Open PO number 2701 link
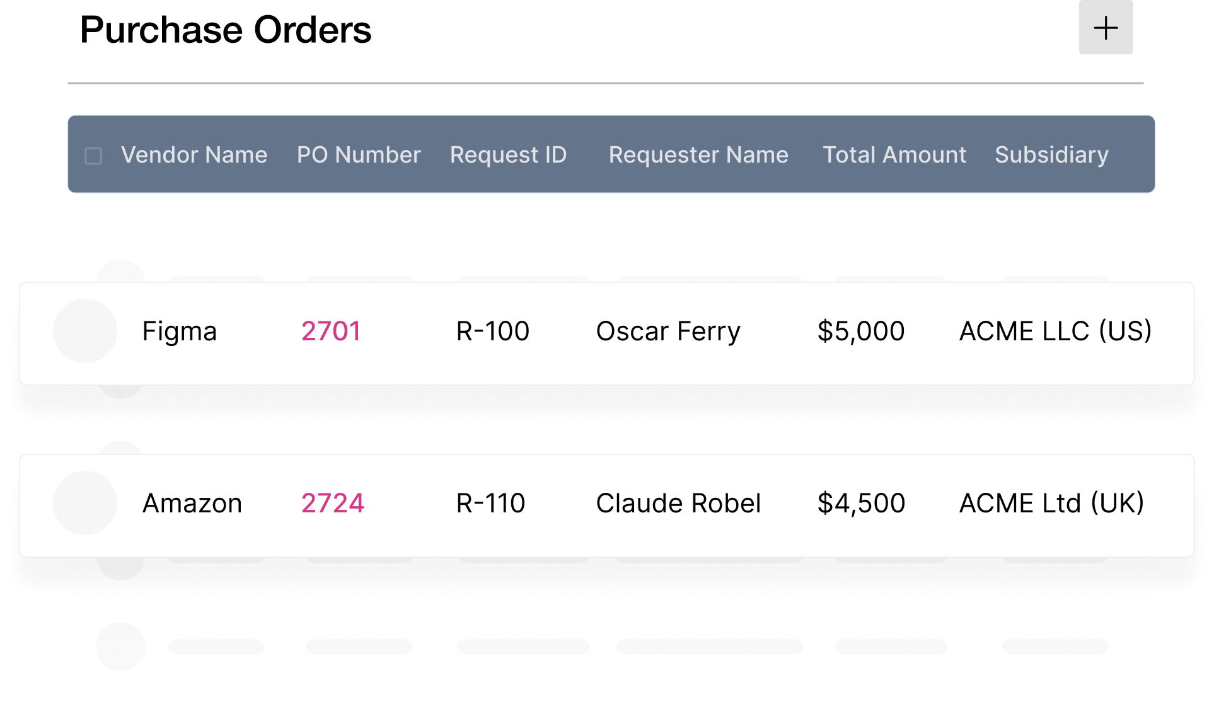The width and height of the screenshot is (1214, 726). pyautogui.click(x=331, y=331)
